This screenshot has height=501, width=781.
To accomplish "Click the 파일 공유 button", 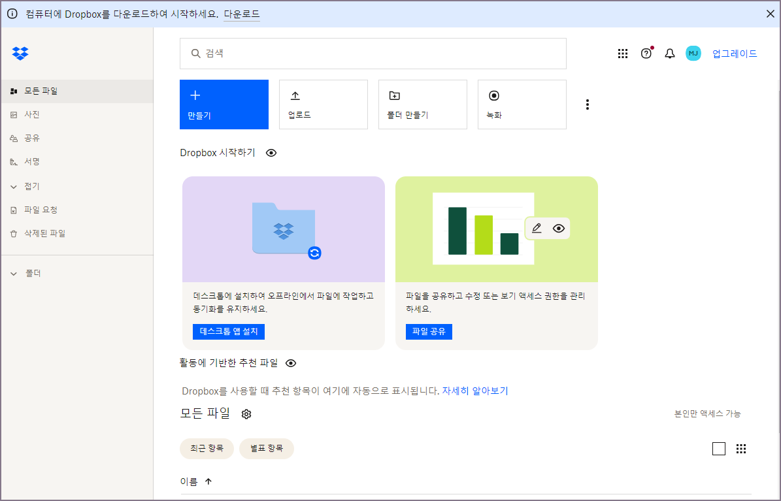I will point(429,332).
